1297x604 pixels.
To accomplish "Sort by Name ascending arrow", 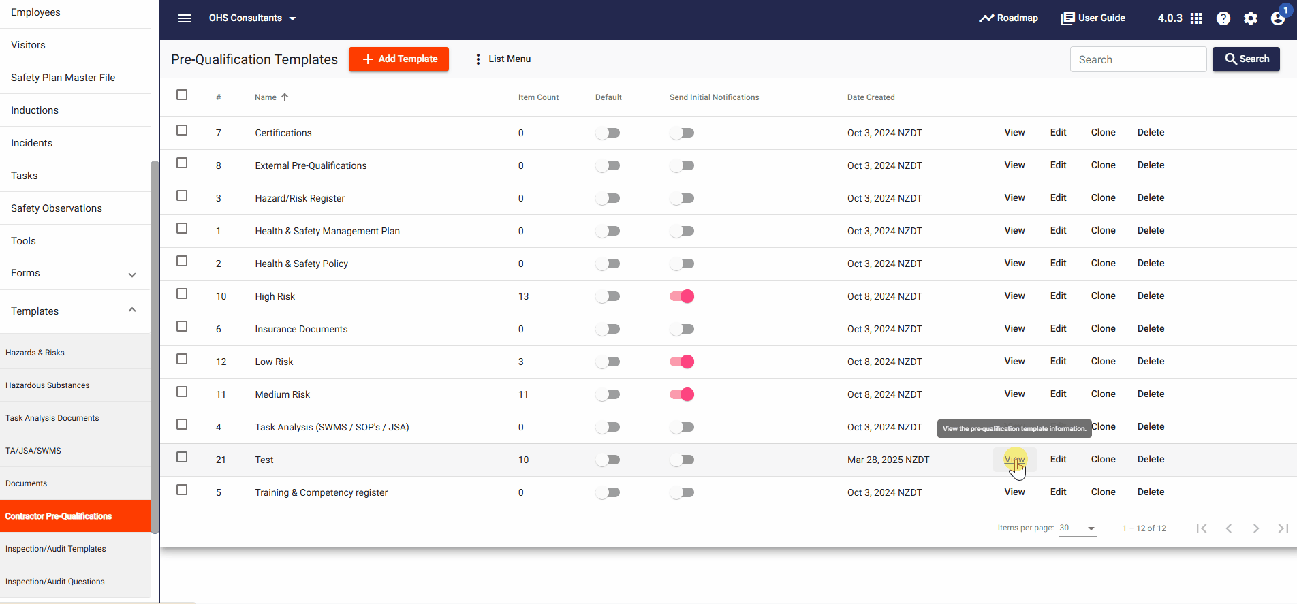I will click(285, 97).
